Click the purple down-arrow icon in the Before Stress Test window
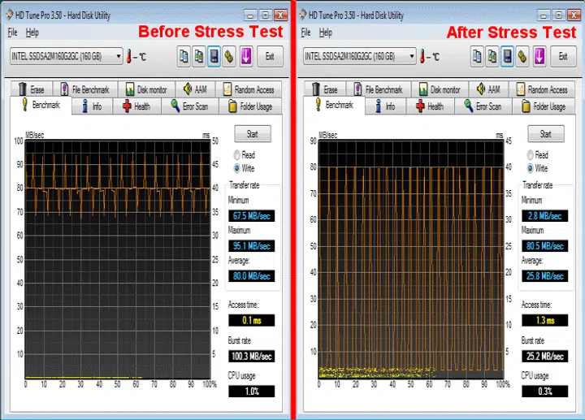Image resolution: width=585 pixels, height=420 pixels. point(245,56)
